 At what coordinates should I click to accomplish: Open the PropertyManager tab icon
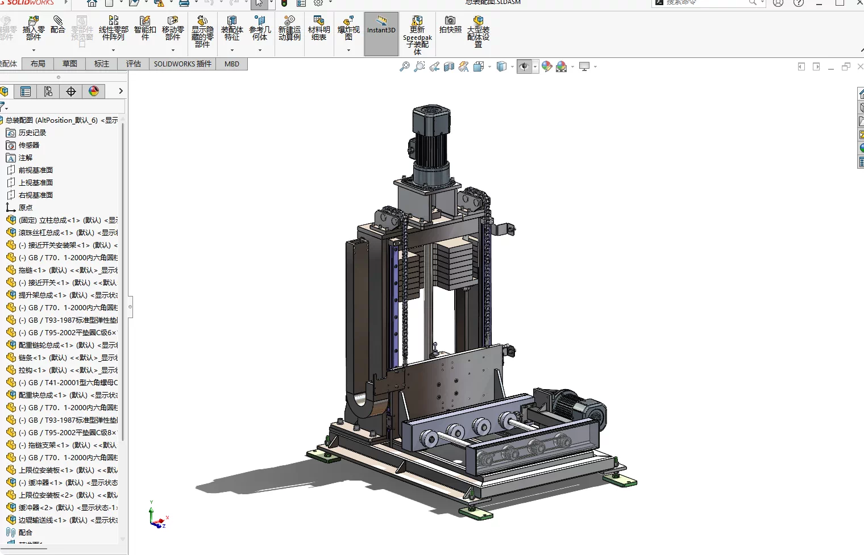26,91
